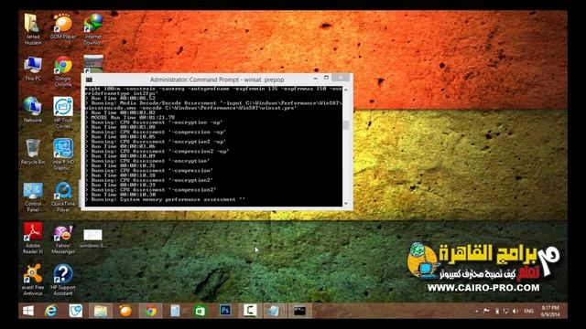Switch to Command Prompt on the taskbar
The image size is (586, 329).
click(299, 311)
